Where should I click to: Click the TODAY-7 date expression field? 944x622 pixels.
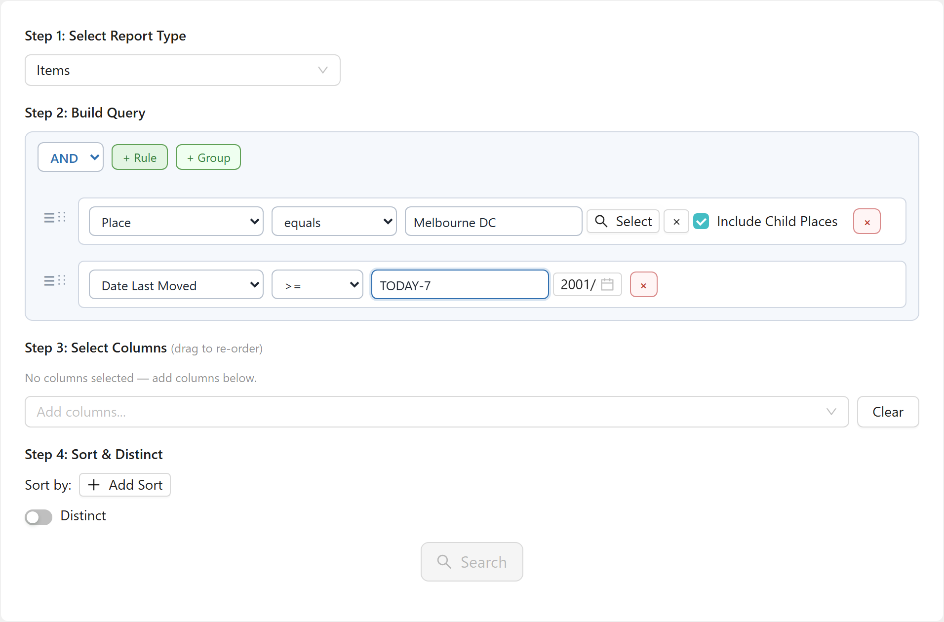460,285
